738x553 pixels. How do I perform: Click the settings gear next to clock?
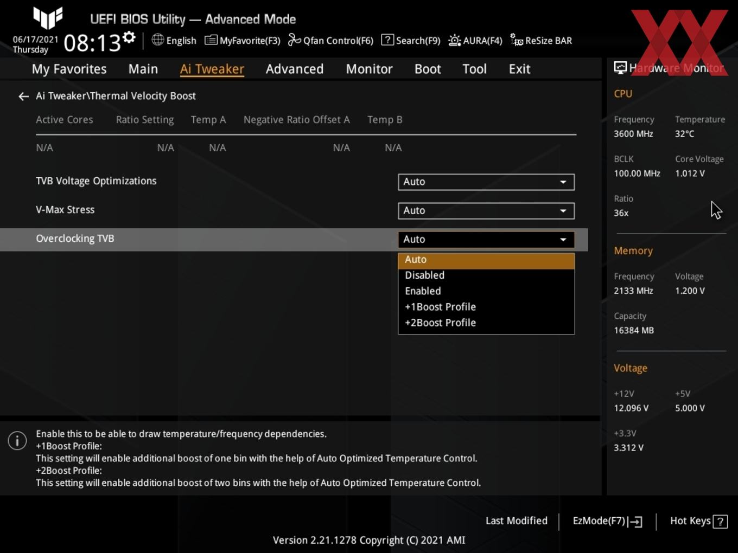pyautogui.click(x=129, y=37)
